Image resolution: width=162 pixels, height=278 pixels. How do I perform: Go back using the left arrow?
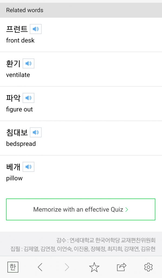pos(40,267)
